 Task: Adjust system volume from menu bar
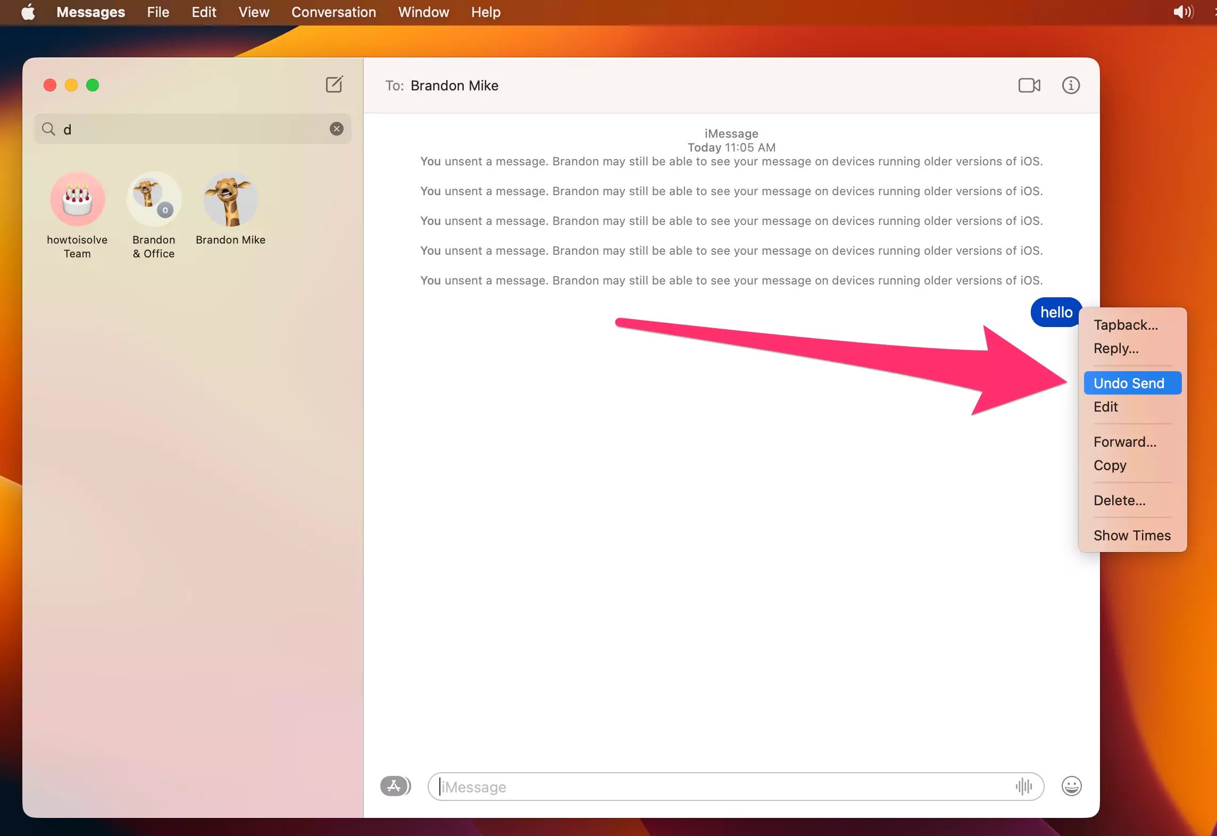pos(1183,12)
